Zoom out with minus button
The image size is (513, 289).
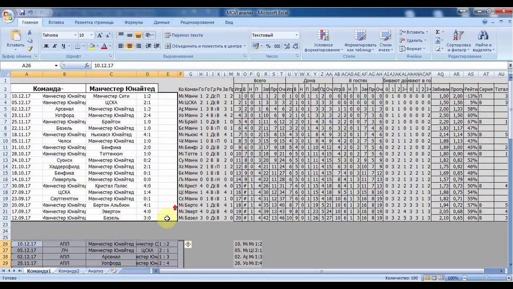click(x=465, y=278)
